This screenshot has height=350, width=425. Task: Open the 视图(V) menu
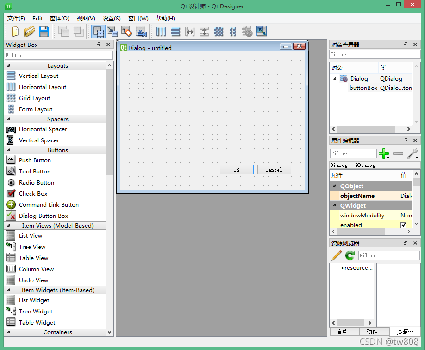point(86,18)
